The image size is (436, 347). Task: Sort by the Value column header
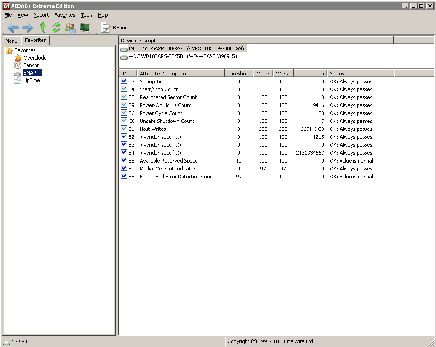[263, 74]
